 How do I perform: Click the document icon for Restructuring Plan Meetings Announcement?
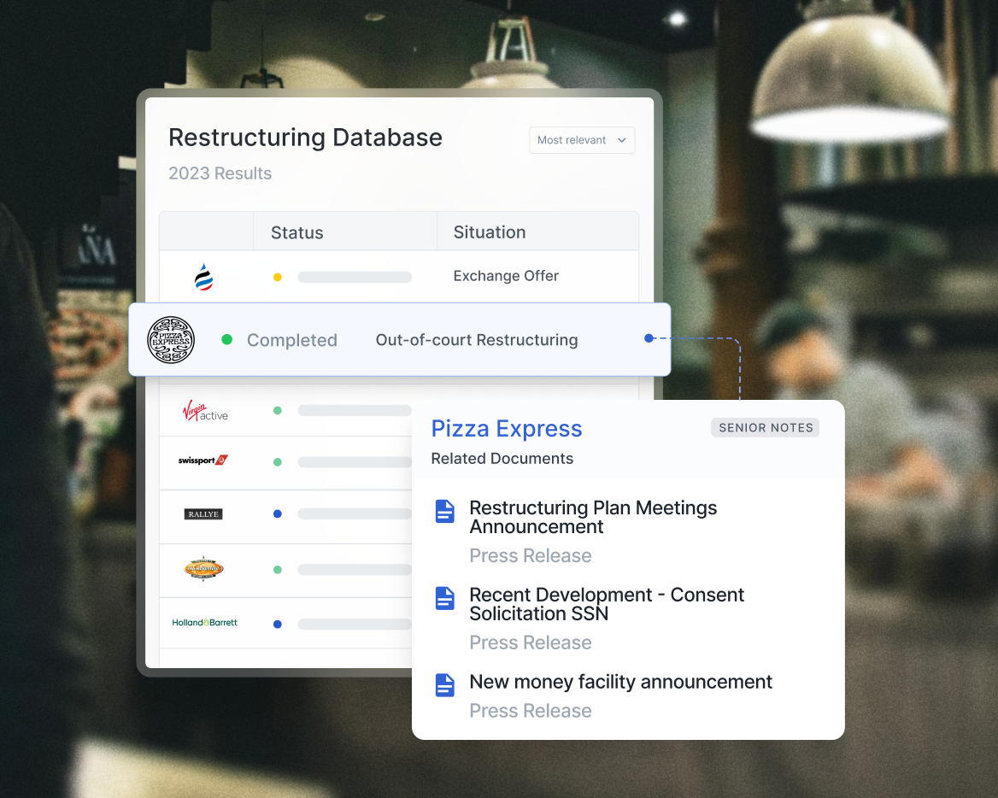pos(445,512)
